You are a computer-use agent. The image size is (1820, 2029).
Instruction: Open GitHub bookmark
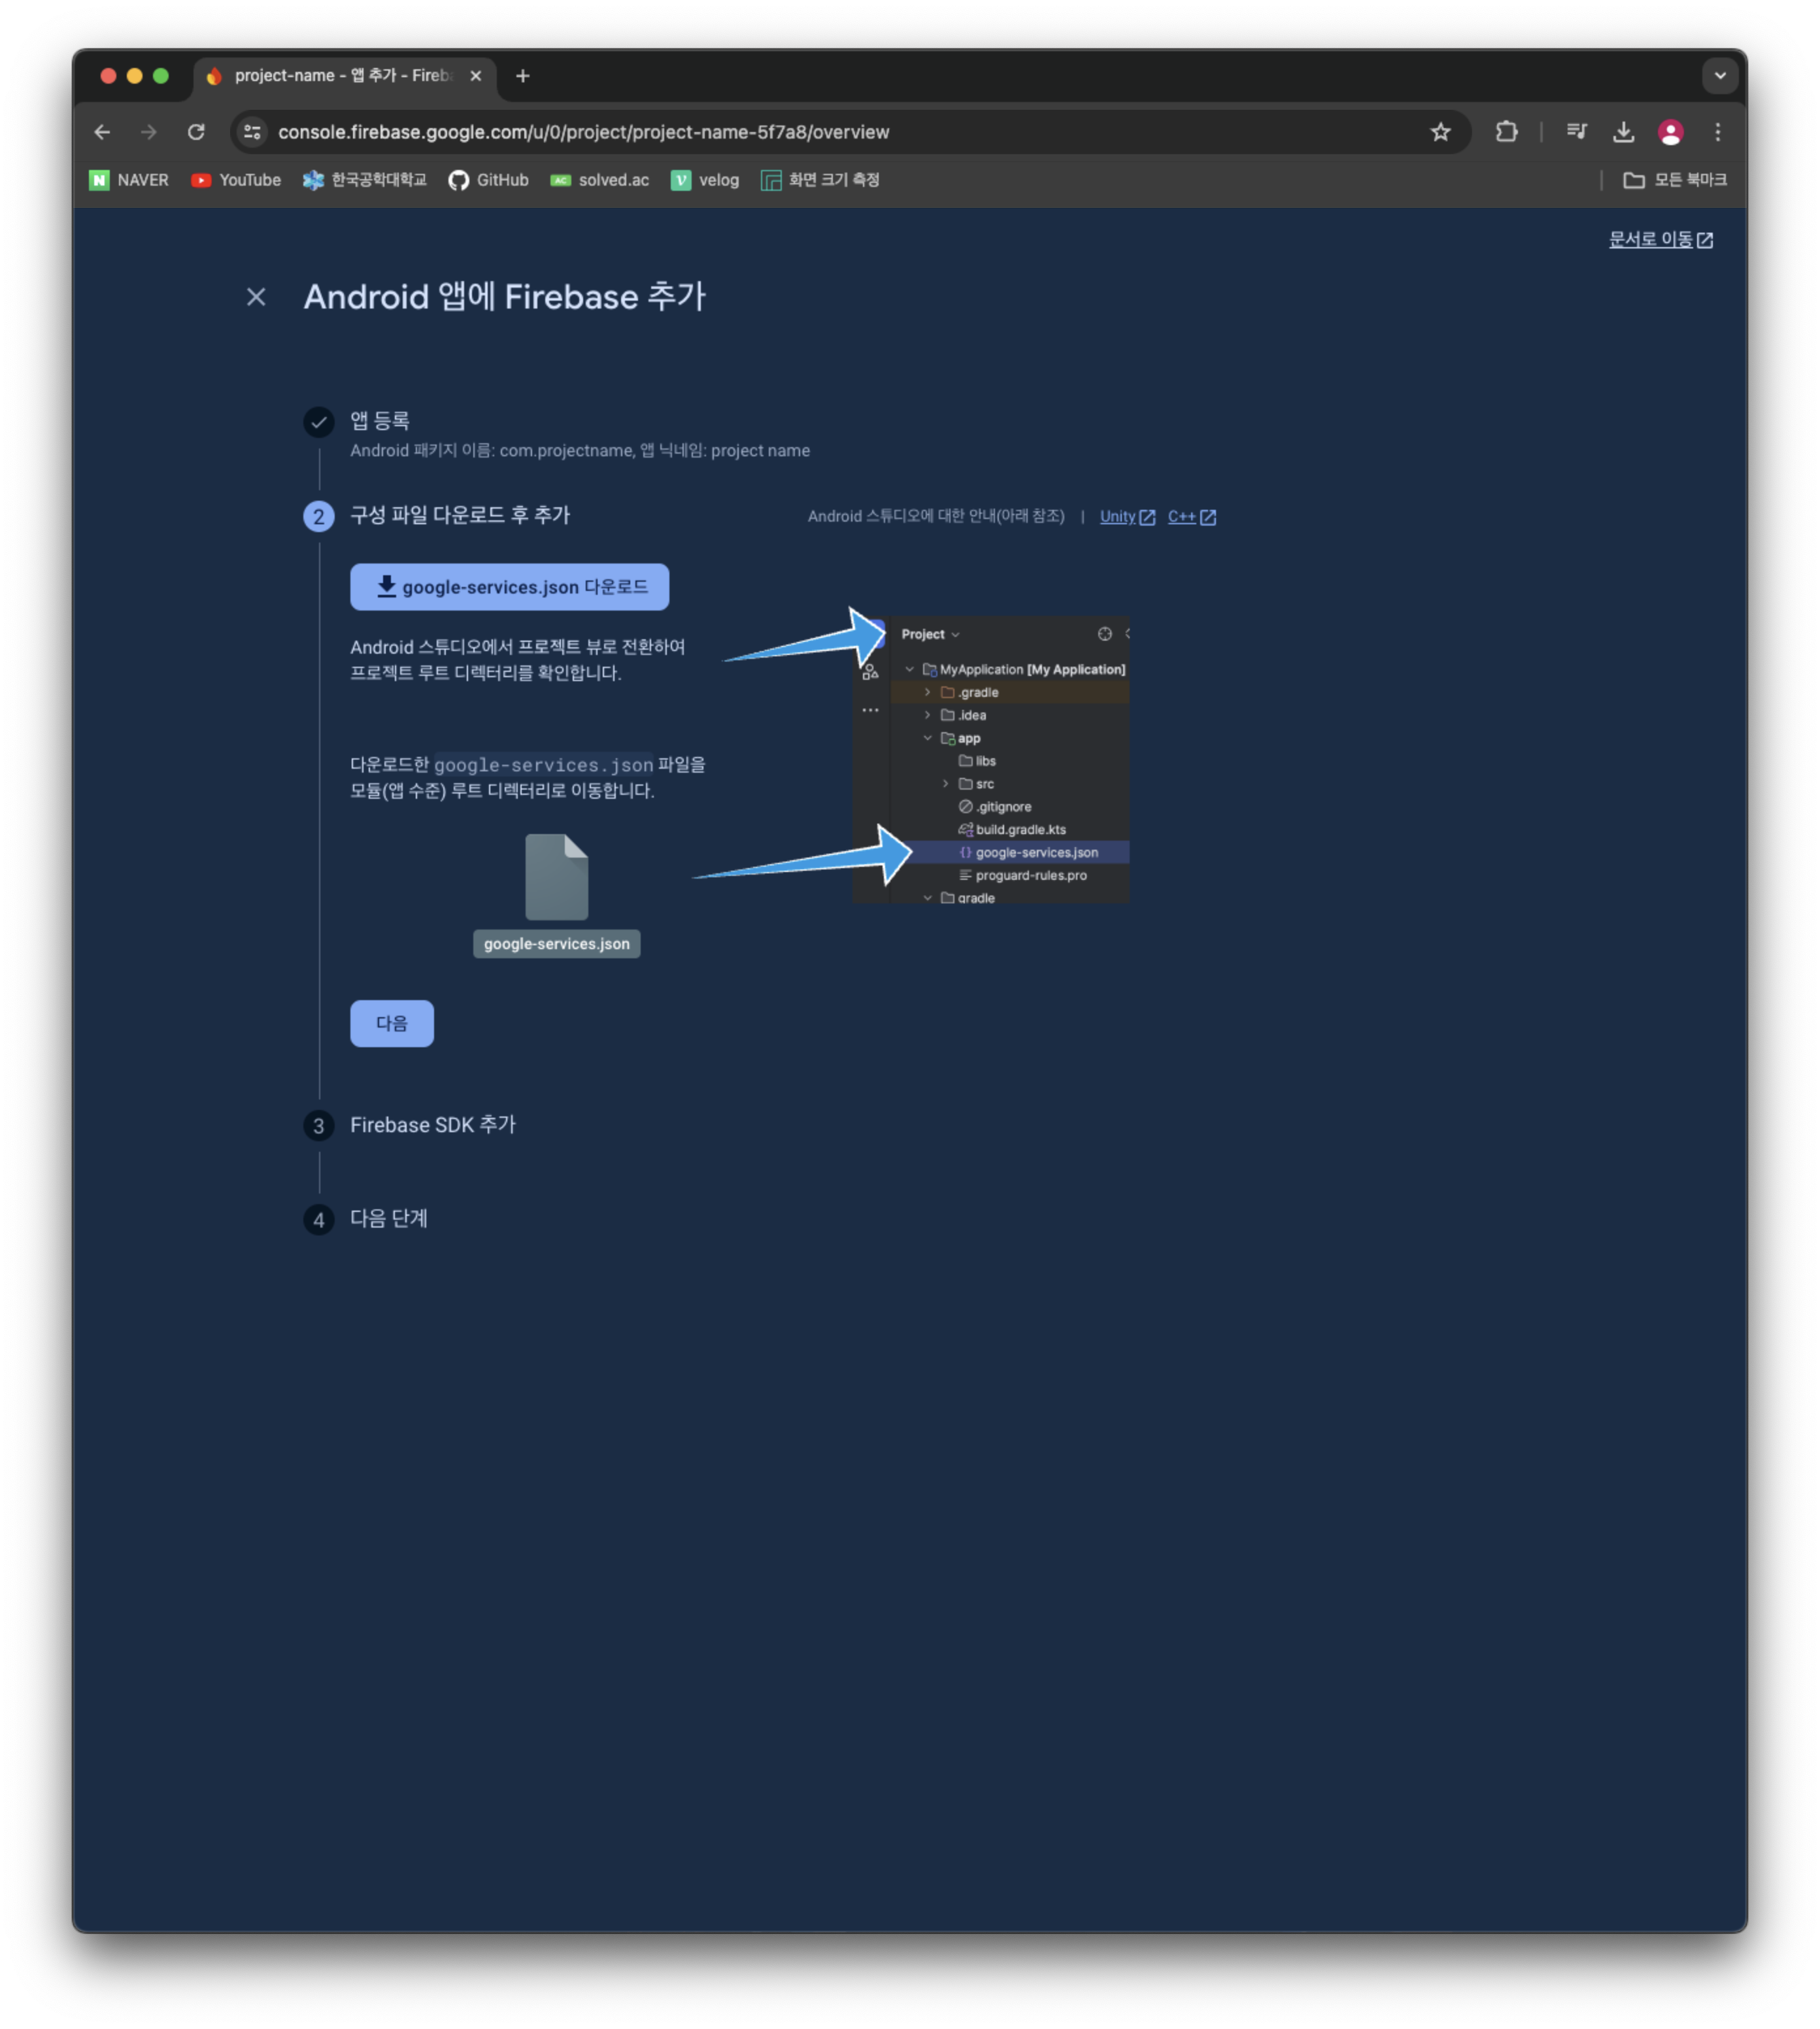(x=489, y=180)
